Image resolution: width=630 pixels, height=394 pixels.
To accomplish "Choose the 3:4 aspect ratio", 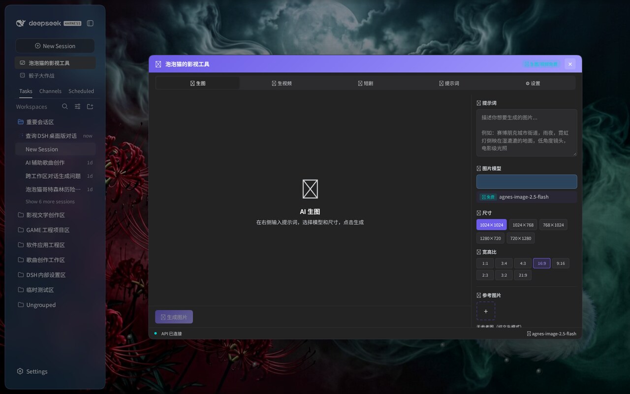I will [504, 263].
